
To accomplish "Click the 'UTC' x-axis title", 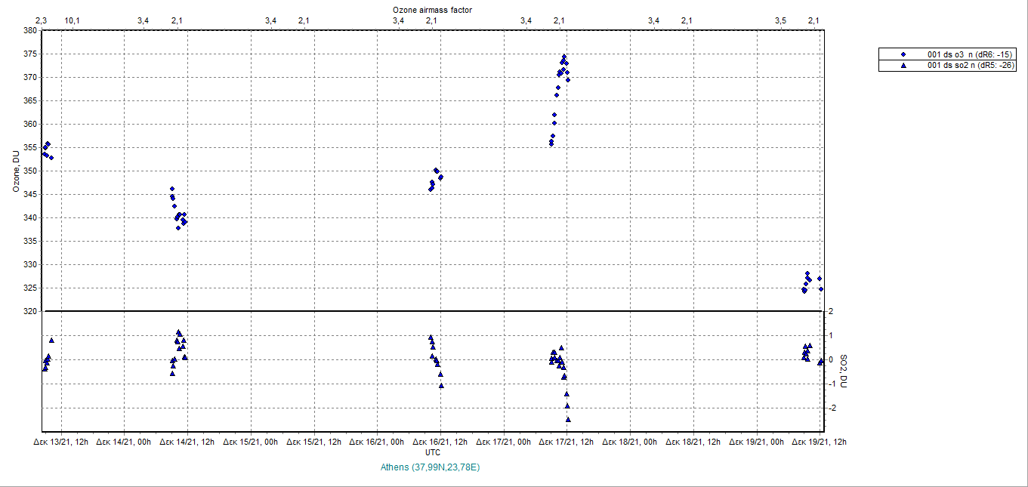I will [433, 452].
